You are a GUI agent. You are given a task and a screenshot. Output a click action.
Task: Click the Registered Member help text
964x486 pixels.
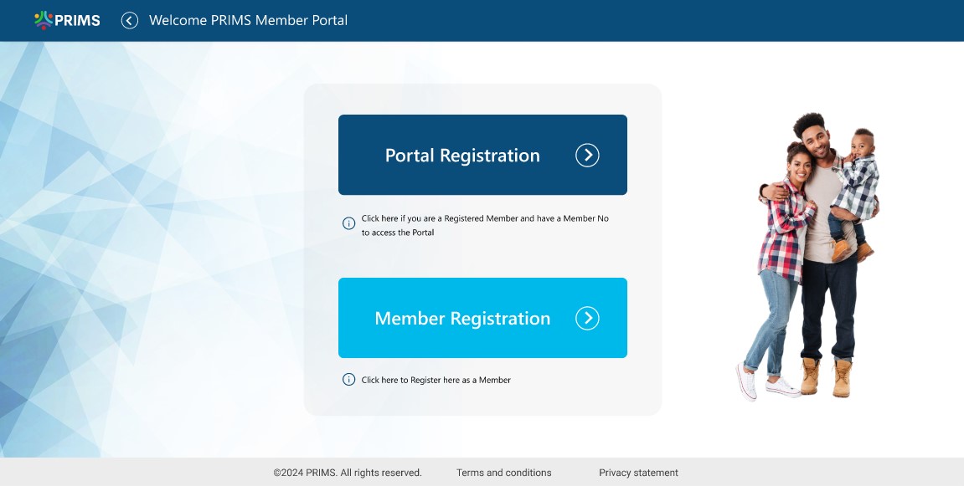tap(485, 225)
